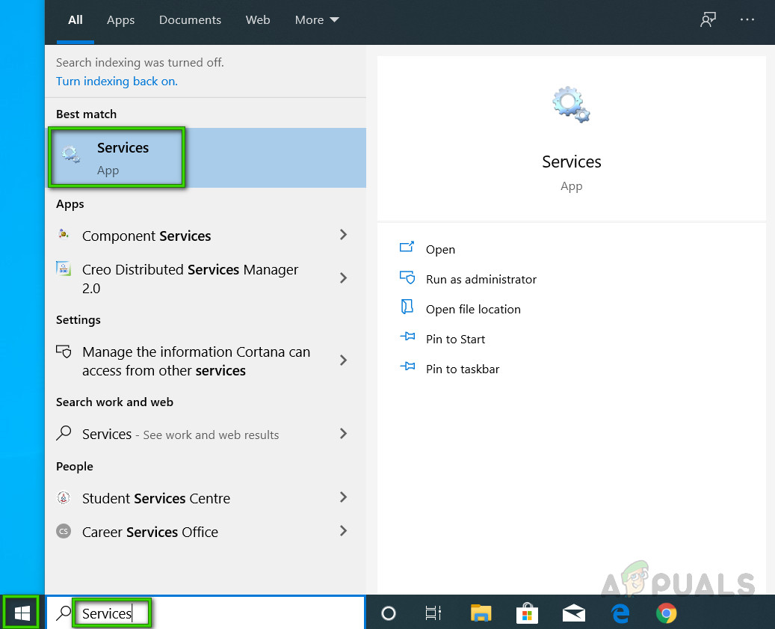Select Student Services Centre name

coord(156,498)
